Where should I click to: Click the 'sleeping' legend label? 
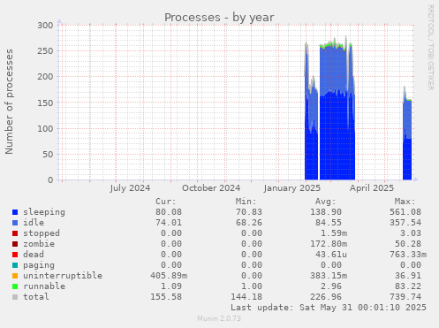tap(44, 212)
